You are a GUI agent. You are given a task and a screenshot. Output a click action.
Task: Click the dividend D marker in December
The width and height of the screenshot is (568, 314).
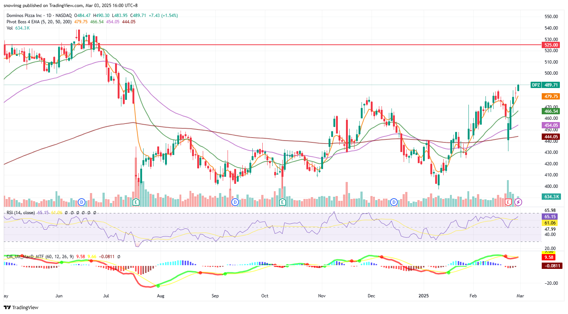(x=394, y=202)
